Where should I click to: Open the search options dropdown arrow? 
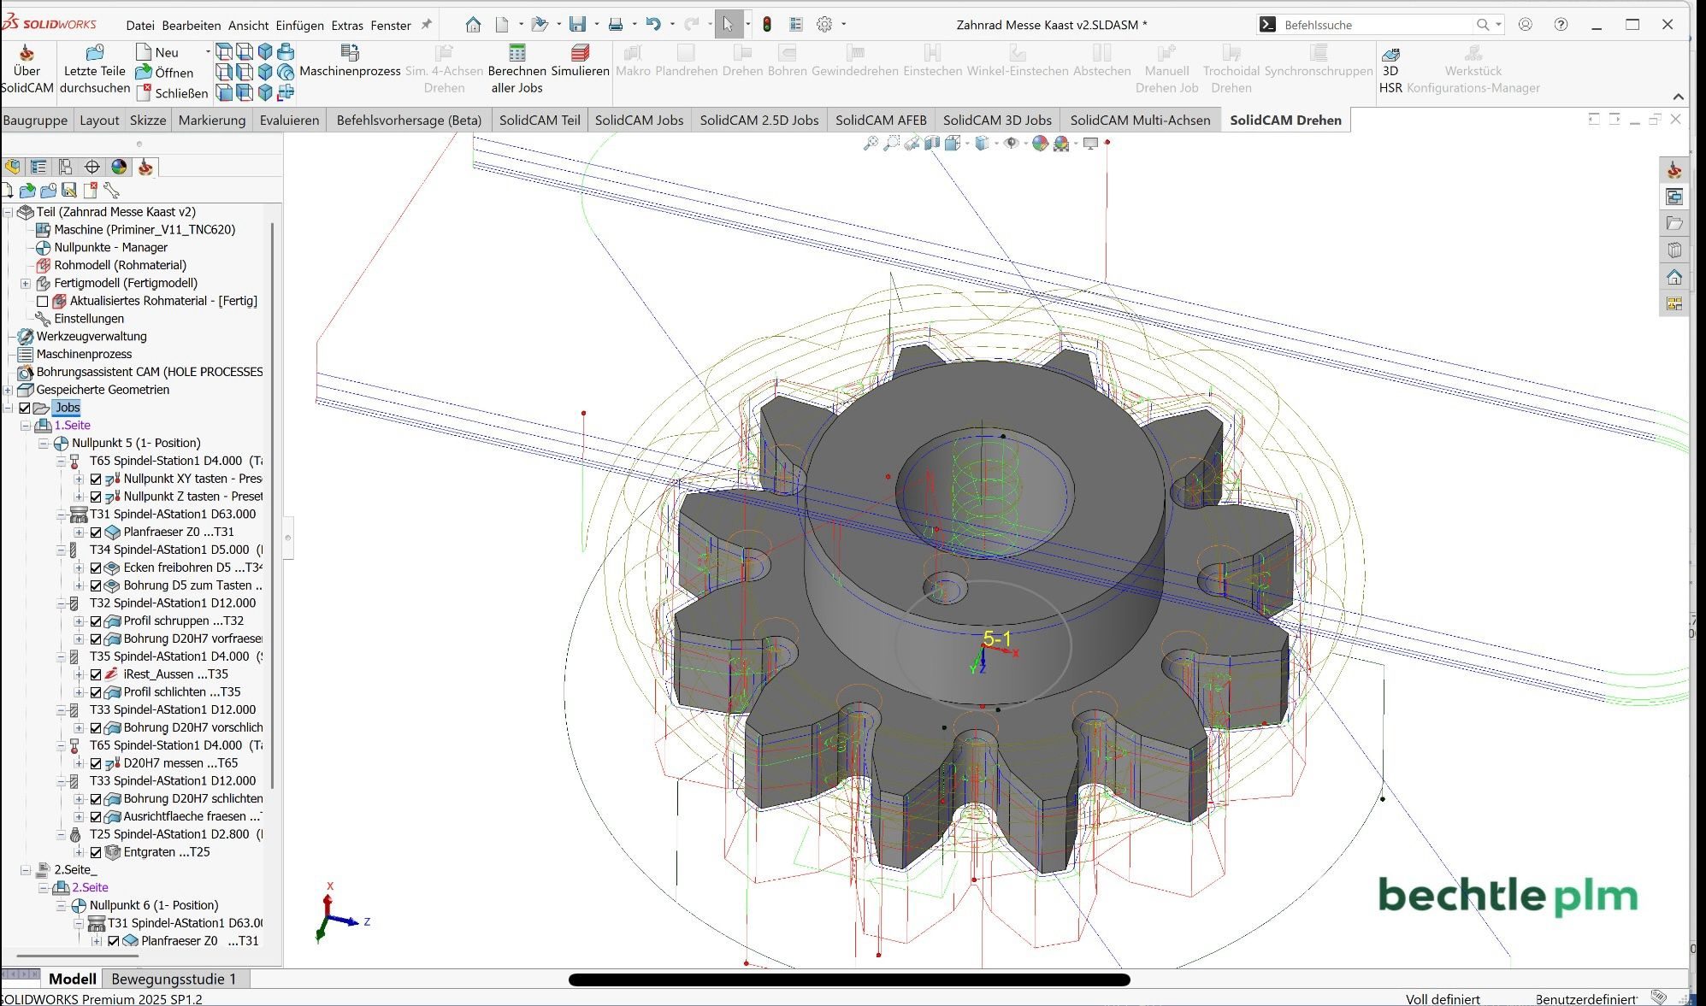pos(1498,25)
